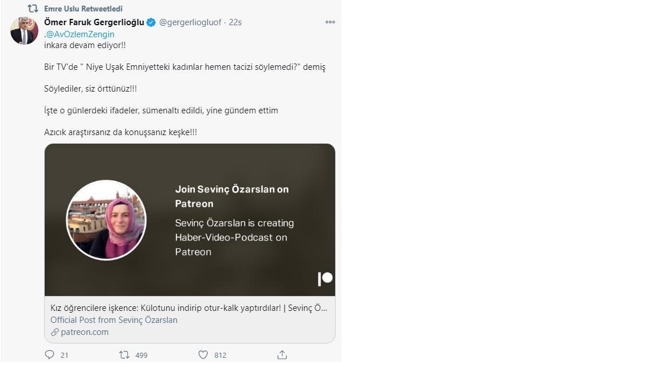
Task: Click Gergerlioğlu's profile avatar
Action: pyautogui.click(x=23, y=29)
